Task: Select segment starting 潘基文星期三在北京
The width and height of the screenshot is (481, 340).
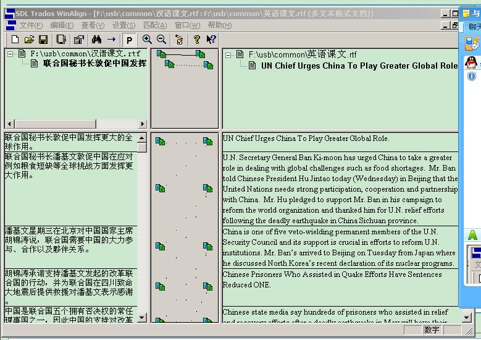Action: 70,247
